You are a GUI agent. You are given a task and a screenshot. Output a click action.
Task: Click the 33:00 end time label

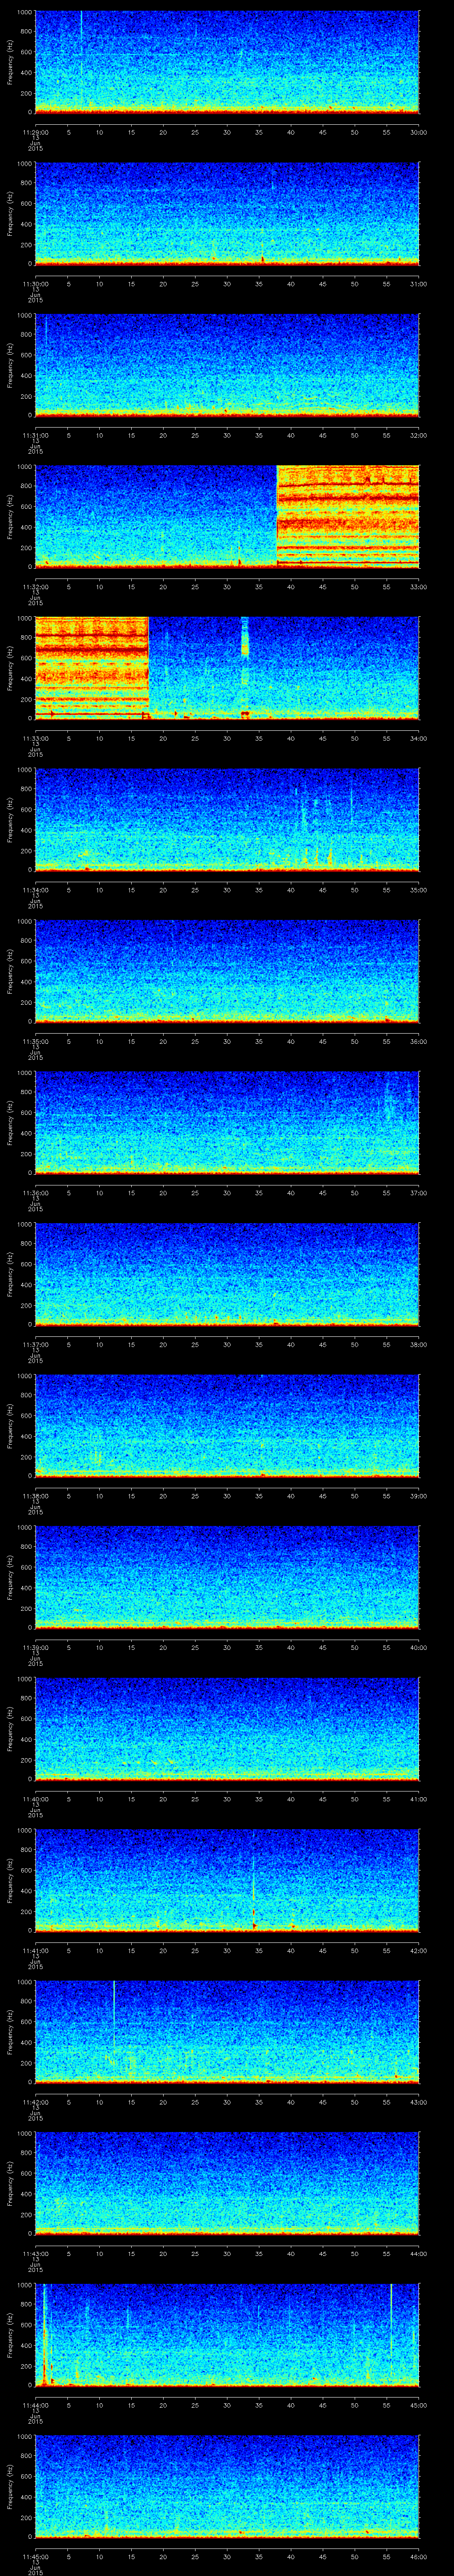click(x=418, y=586)
